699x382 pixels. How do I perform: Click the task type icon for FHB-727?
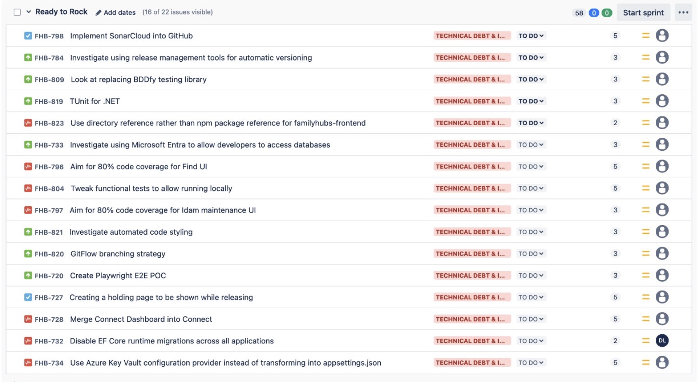click(x=28, y=297)
